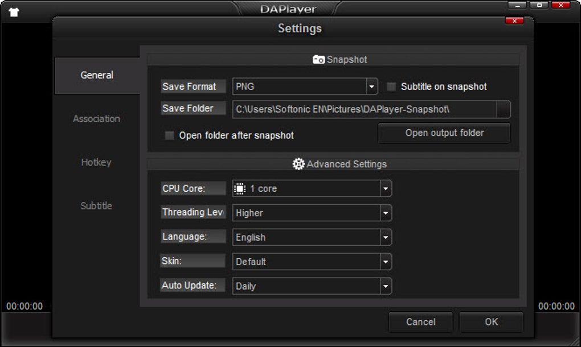581x347 pixels.
Task: Open the Language dropdown
Action: [386, 238]
